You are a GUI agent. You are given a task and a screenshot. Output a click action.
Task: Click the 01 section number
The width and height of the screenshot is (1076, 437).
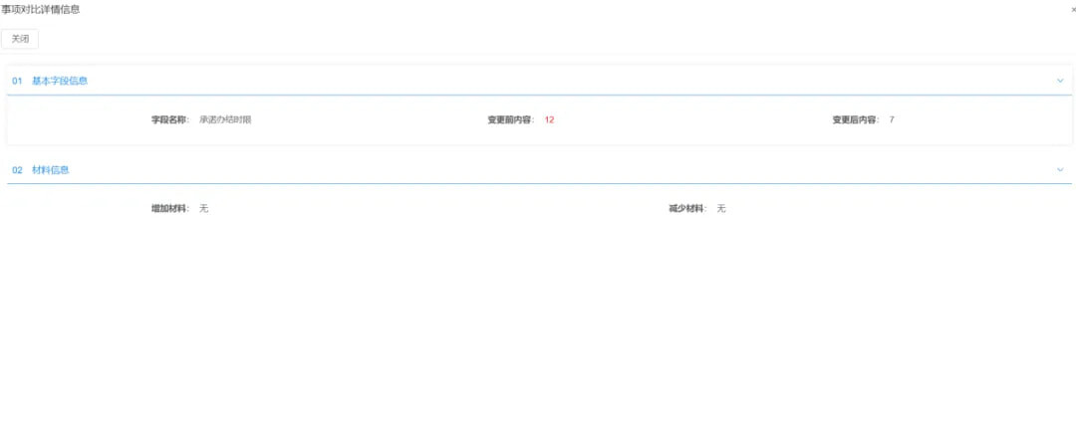pyautogui.click(x=17, y=81)
